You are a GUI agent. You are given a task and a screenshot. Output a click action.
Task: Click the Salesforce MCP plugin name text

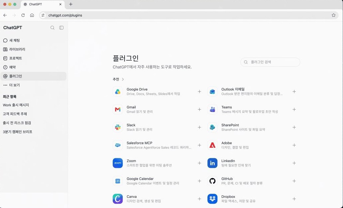[140, 143]
